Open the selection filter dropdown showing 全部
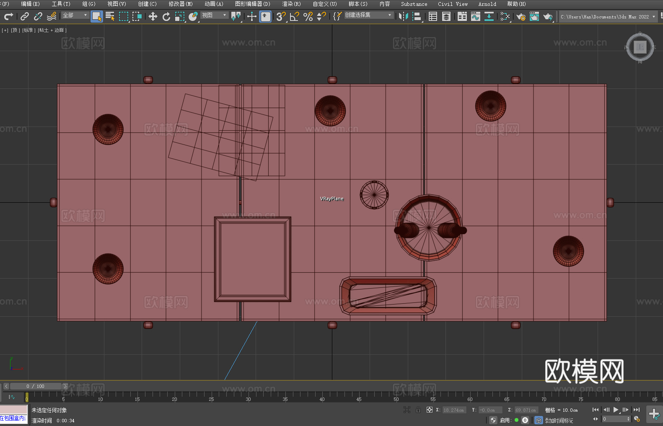Screen dimensions: 663x426 [75, 15]
